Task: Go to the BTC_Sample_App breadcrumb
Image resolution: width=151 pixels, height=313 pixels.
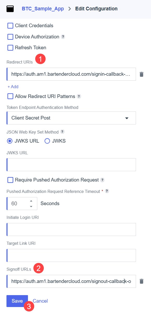Action: [43, 9]
